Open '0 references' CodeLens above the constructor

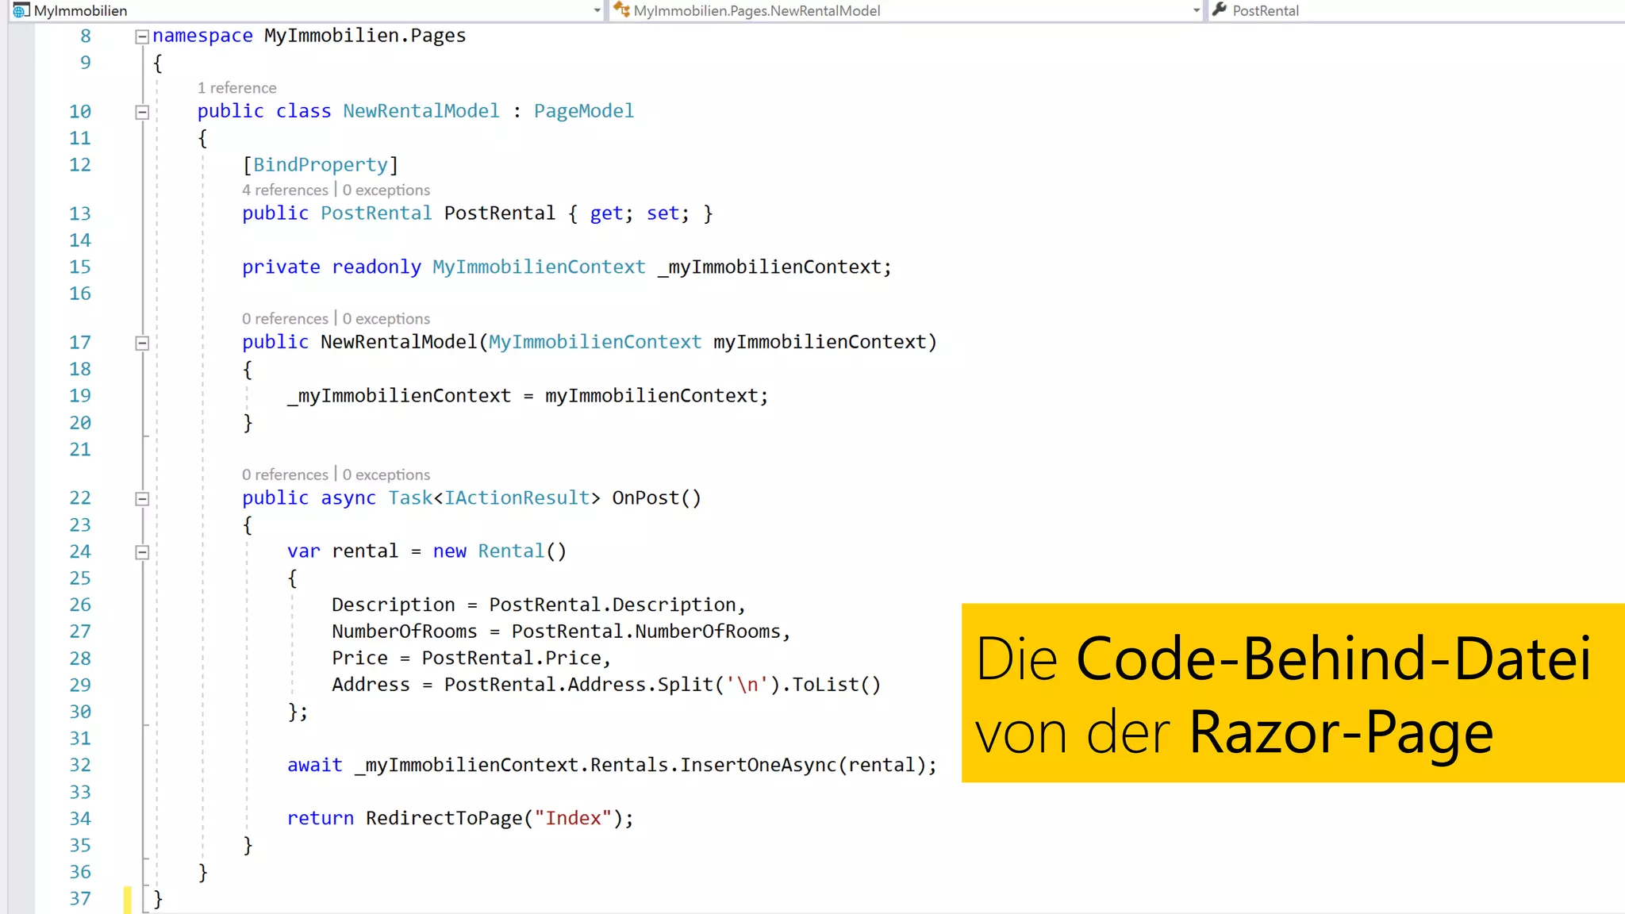pos(285,318)
